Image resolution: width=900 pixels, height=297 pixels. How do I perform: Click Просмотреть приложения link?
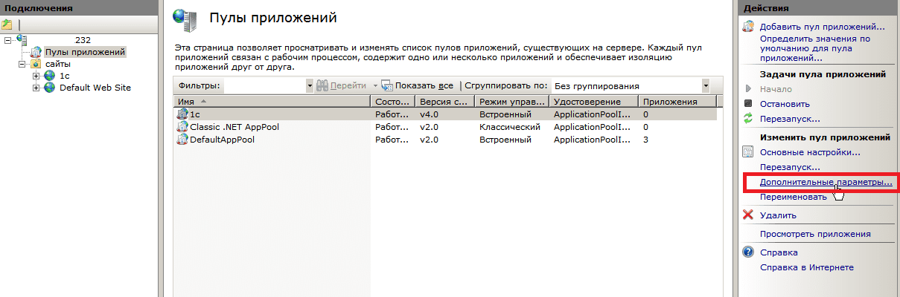point(815,234)
